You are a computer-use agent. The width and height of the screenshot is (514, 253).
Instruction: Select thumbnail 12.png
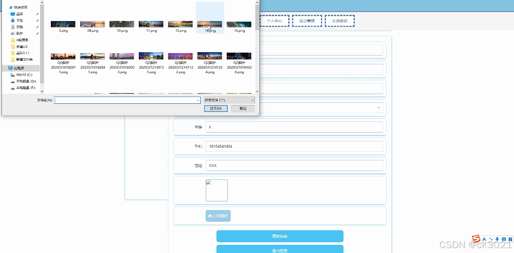(180, 26)
